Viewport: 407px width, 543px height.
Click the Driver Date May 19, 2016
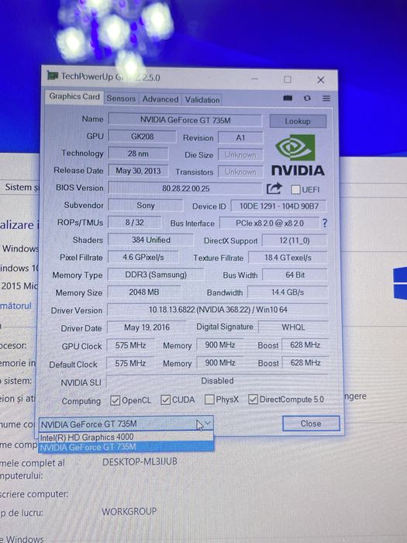[147, 327]
